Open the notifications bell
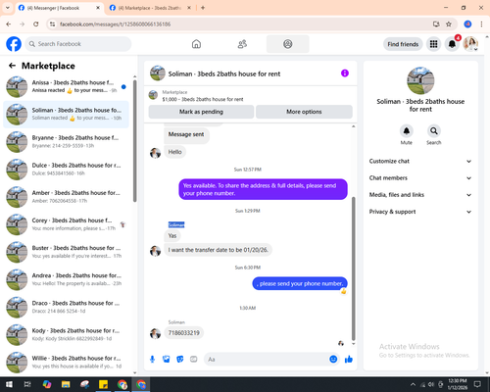 point(452,44)
